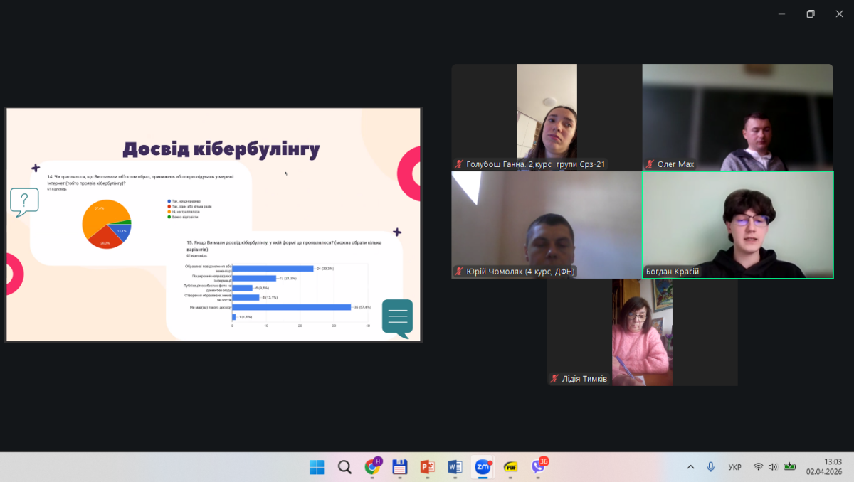Click the muted mic icon beside Олег Мах
The height and width of the screenshot is (482, 854).
click(650, 164)
